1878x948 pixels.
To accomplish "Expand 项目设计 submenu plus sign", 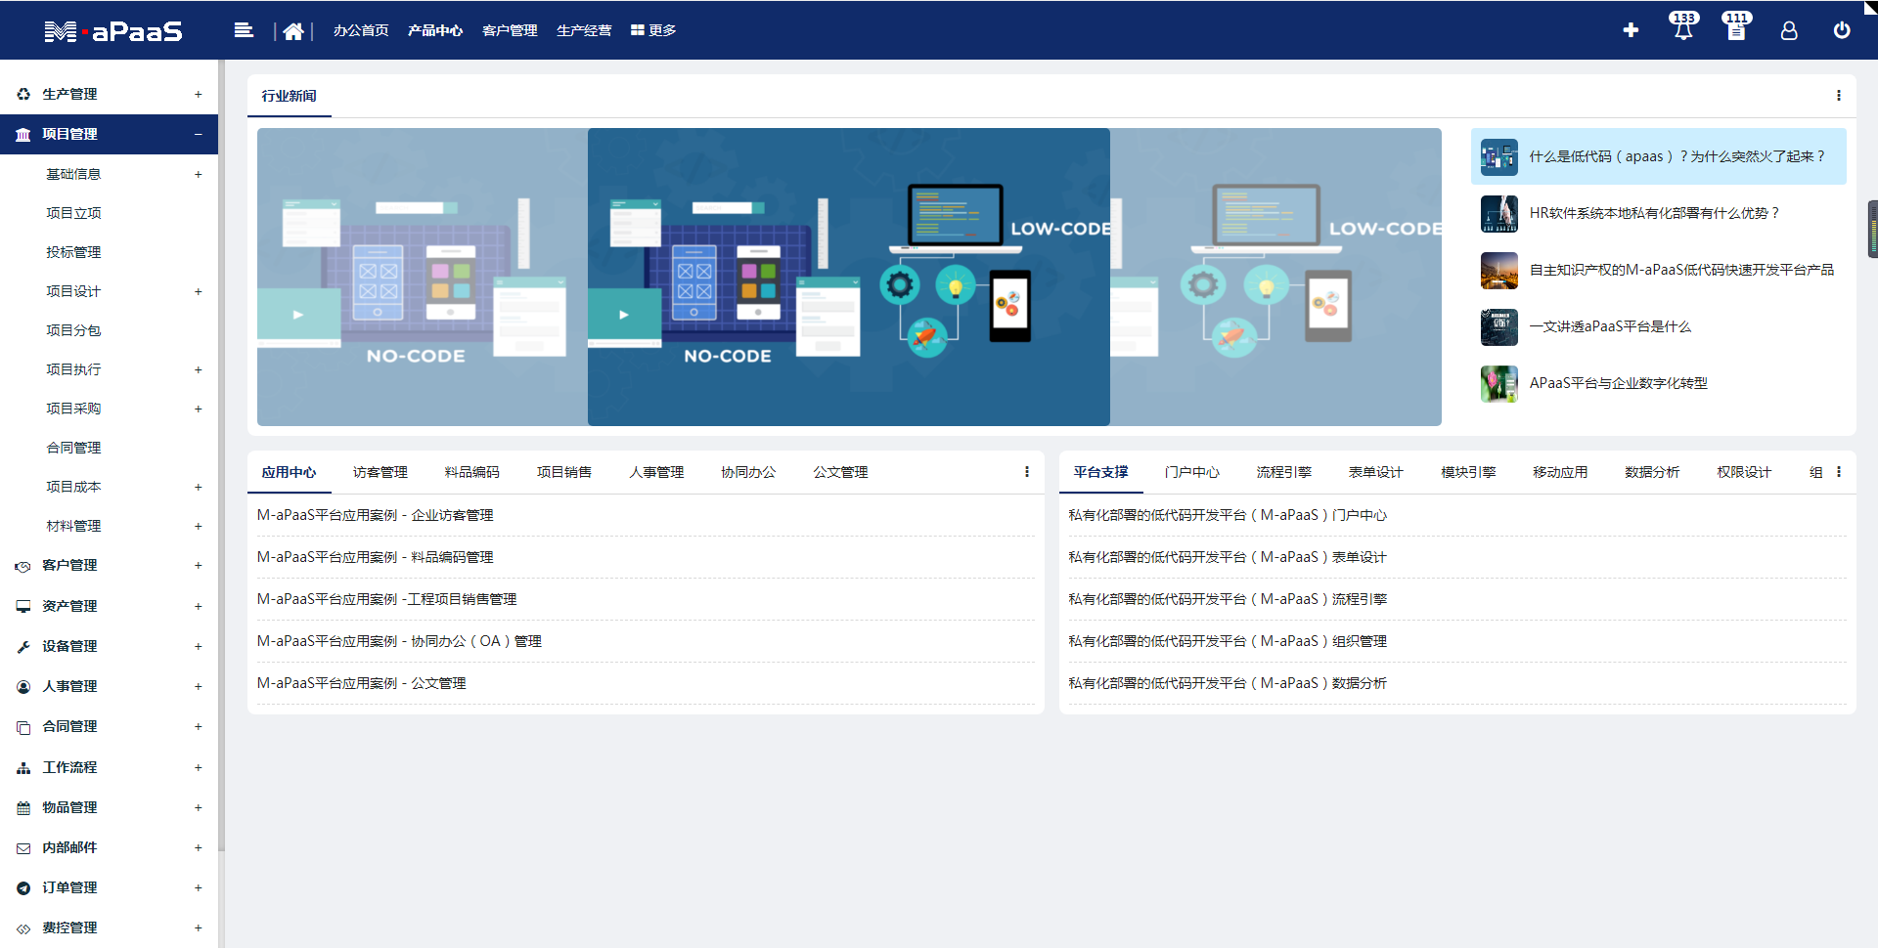I will click(198, 291).
